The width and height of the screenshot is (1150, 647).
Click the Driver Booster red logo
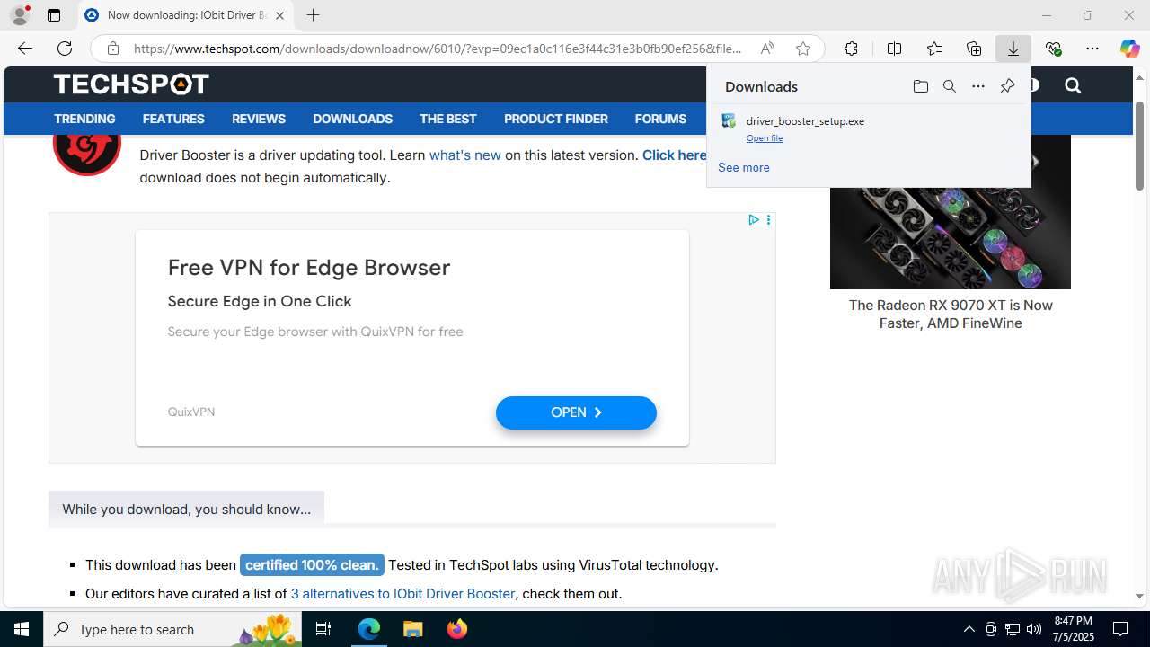coord(87,153)
